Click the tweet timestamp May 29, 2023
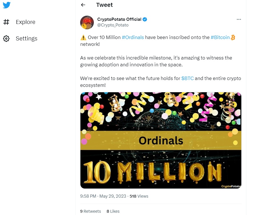 (x=113, y=196)
